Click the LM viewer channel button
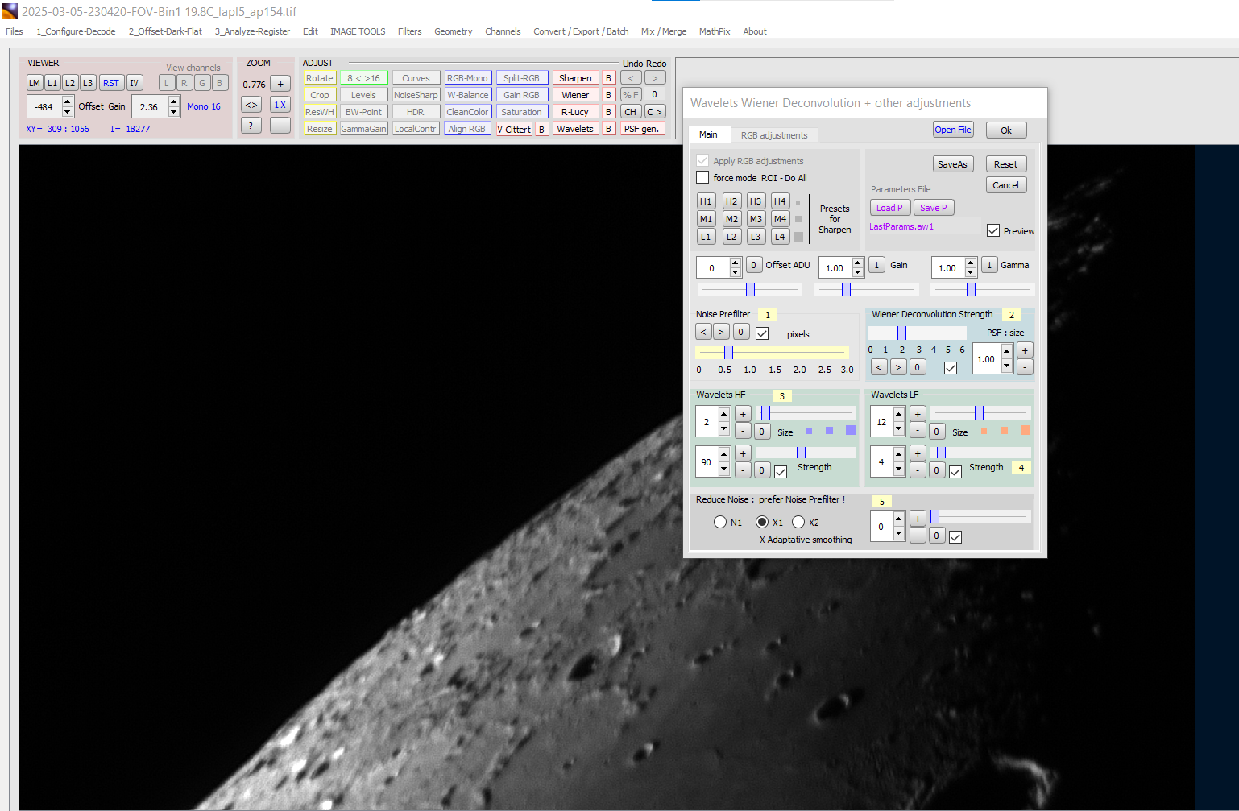 tap(35, 83)
